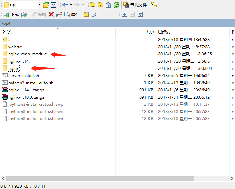Click the status bar '0 B / 1,923 KB'
Viewport: 235px width, 189px height.
tap(14, 186)
